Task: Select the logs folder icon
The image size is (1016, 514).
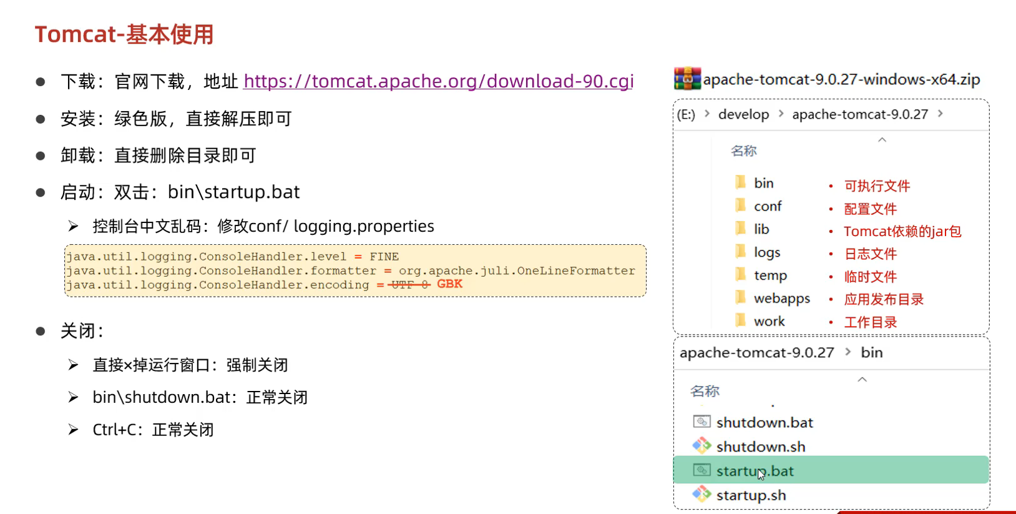Action: (741, 252)
